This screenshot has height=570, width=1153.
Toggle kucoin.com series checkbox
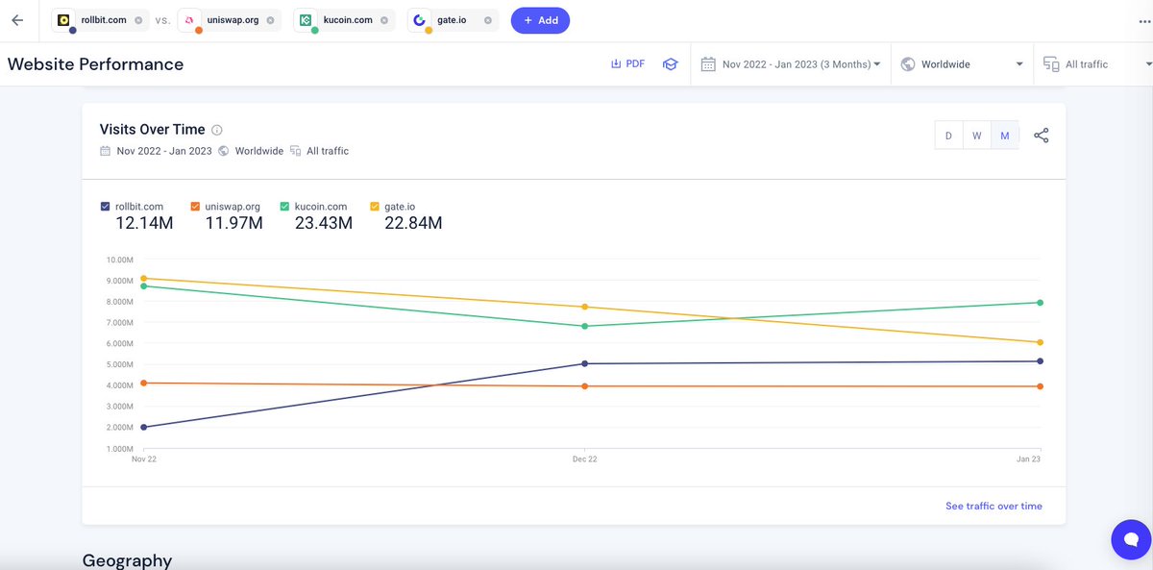coord(284,207)
